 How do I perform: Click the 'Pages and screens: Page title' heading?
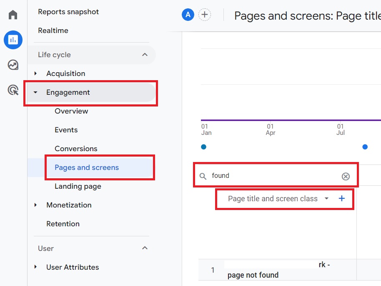click(307, 16)
